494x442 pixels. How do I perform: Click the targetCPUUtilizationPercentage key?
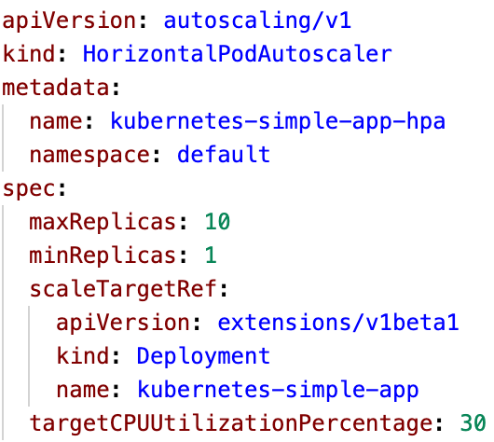pyautogui.click(x=231, y=423)
